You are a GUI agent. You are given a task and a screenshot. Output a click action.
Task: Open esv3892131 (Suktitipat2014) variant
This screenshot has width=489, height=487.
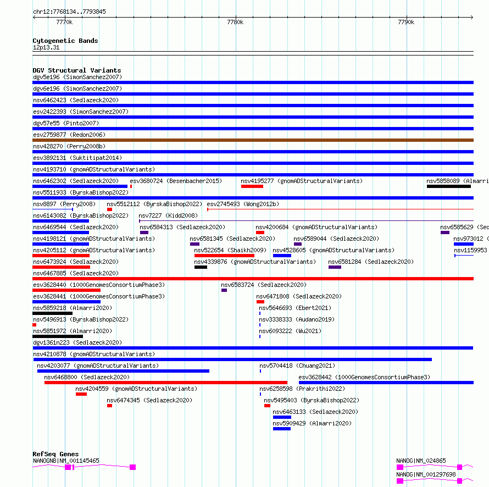coord(77,158)
